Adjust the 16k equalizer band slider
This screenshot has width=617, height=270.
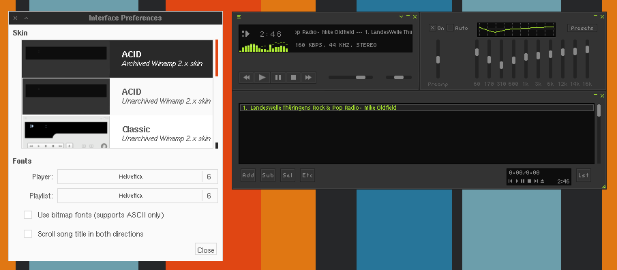pyautogui.click(x=587, y=59)
